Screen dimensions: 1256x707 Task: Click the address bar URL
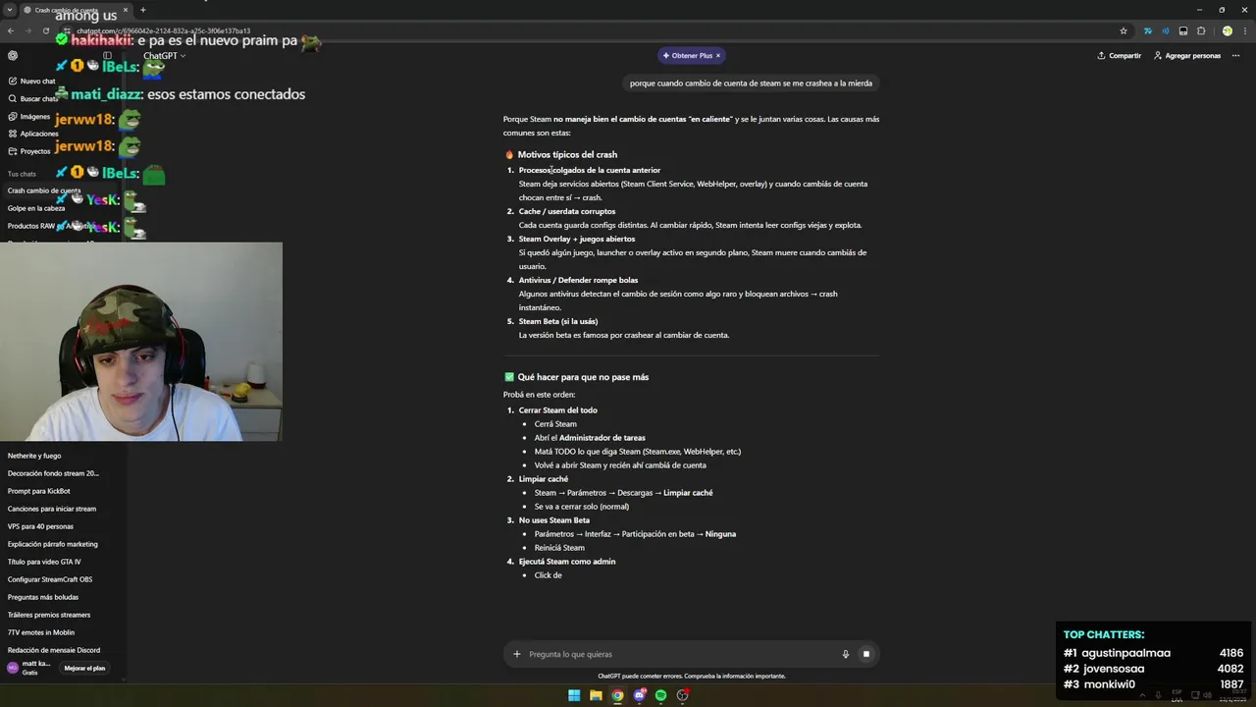click(x=164, y=30)
